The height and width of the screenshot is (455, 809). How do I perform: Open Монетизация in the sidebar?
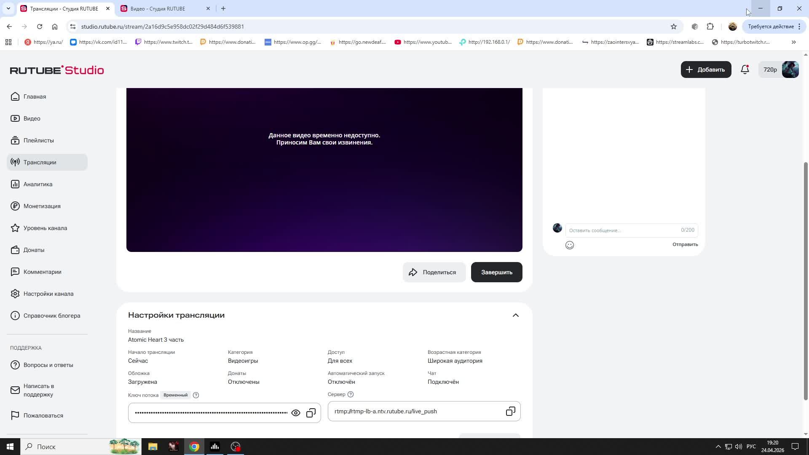42,206
